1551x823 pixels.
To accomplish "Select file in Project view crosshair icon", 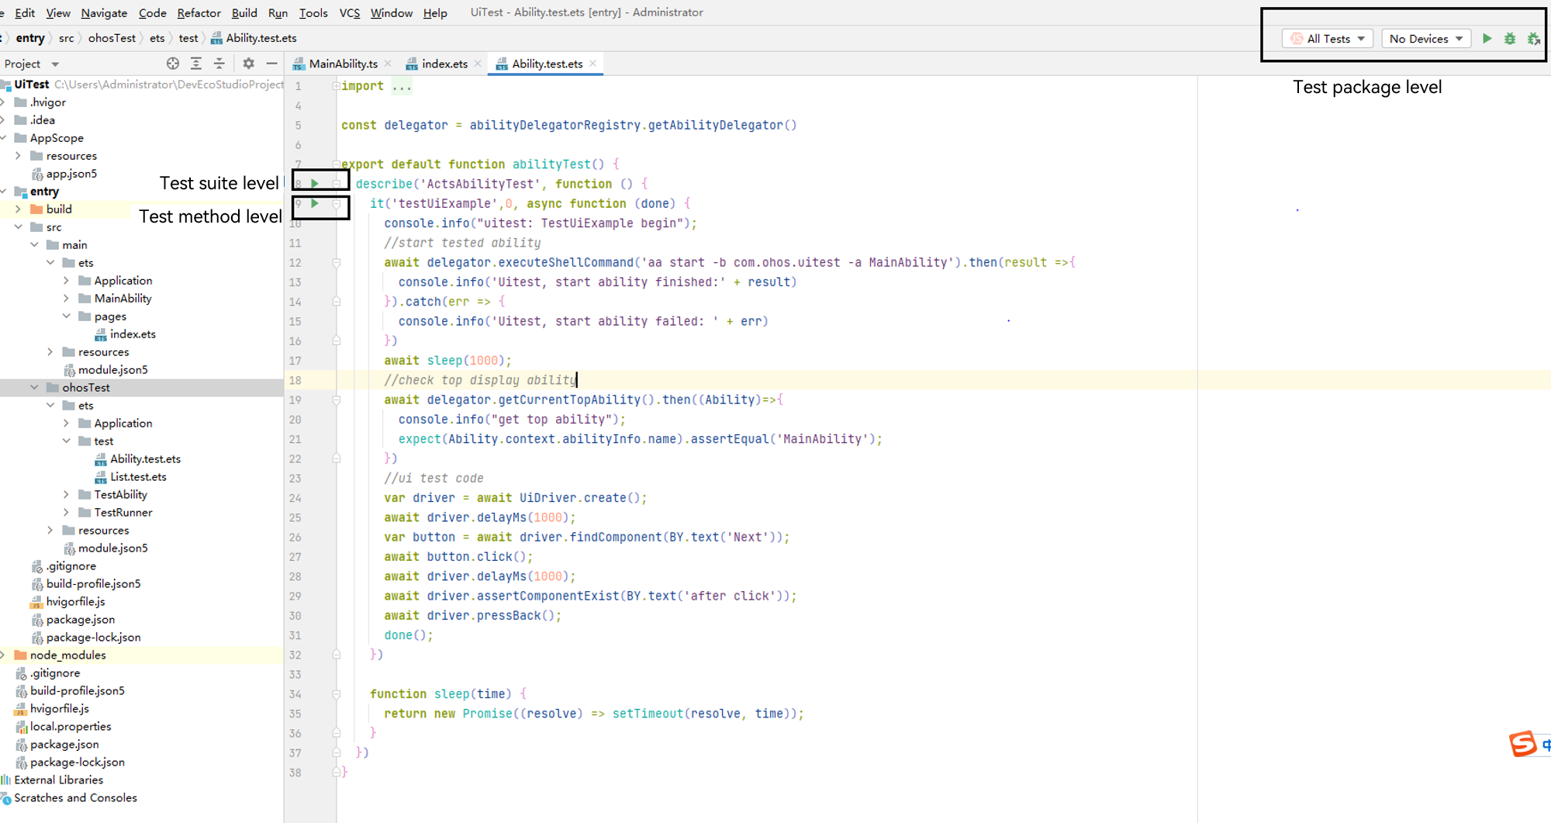I will coord(172,64).
